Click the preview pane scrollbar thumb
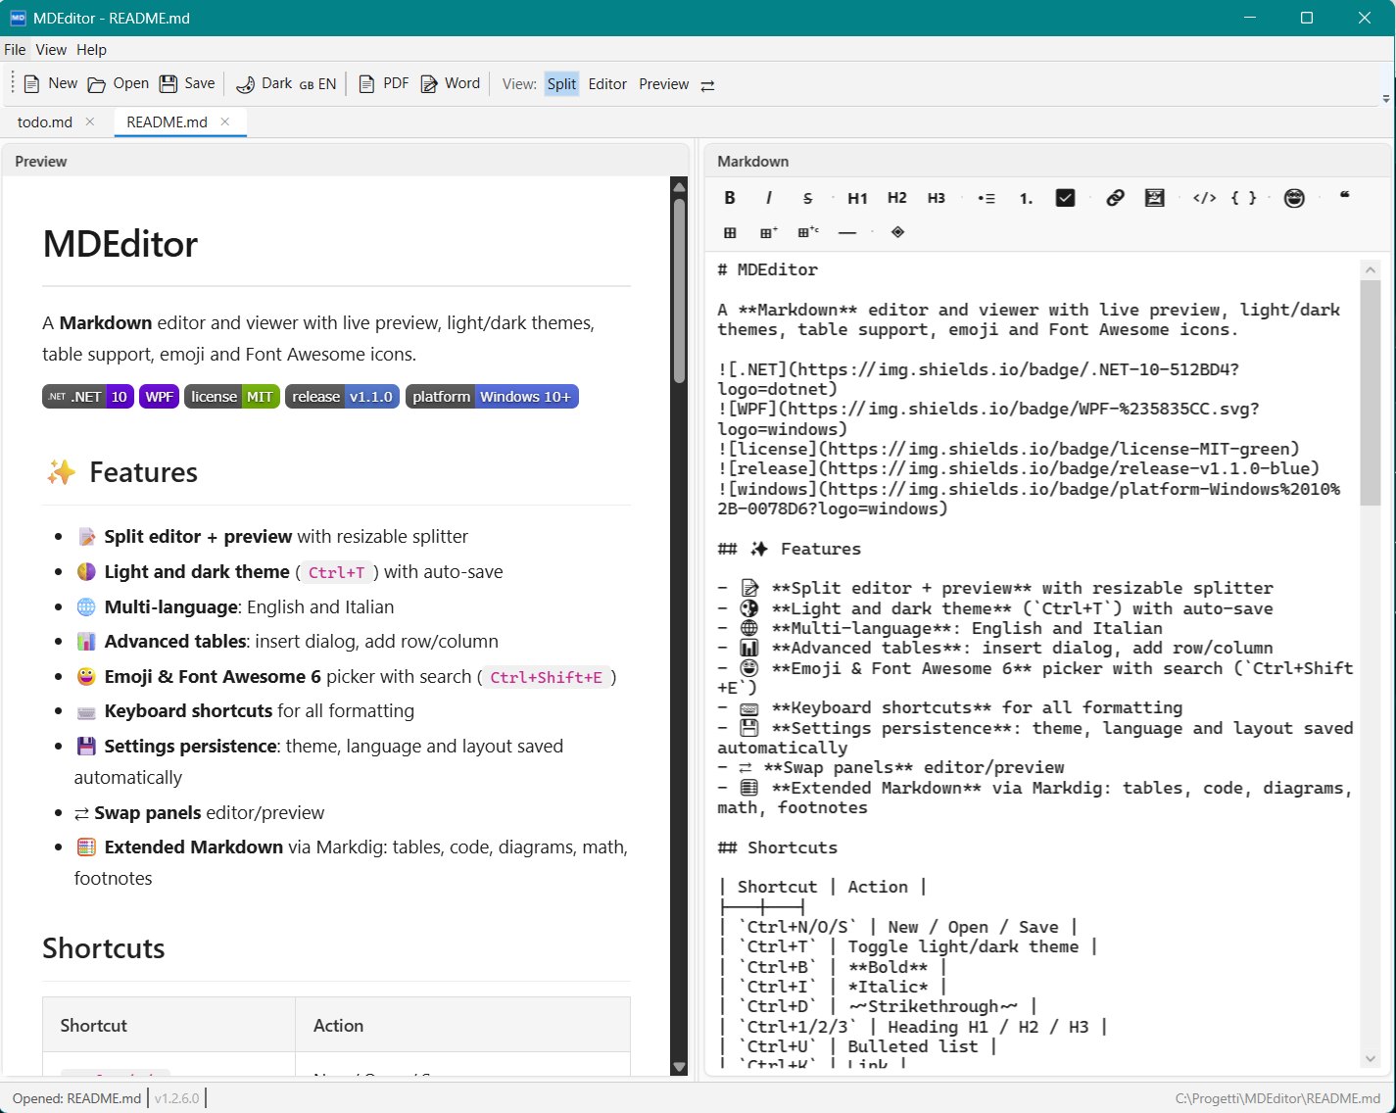1396x1113 pixels. tap(679, 290)
